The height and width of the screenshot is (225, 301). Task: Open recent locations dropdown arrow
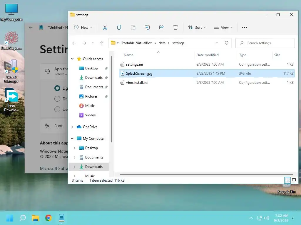pyautogui.click(x=93, y=43)
